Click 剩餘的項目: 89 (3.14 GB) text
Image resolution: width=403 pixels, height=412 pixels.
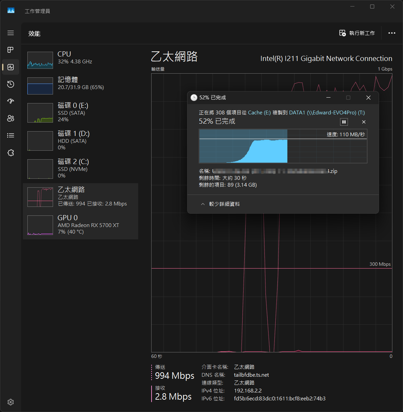click(x=228, y=185)
